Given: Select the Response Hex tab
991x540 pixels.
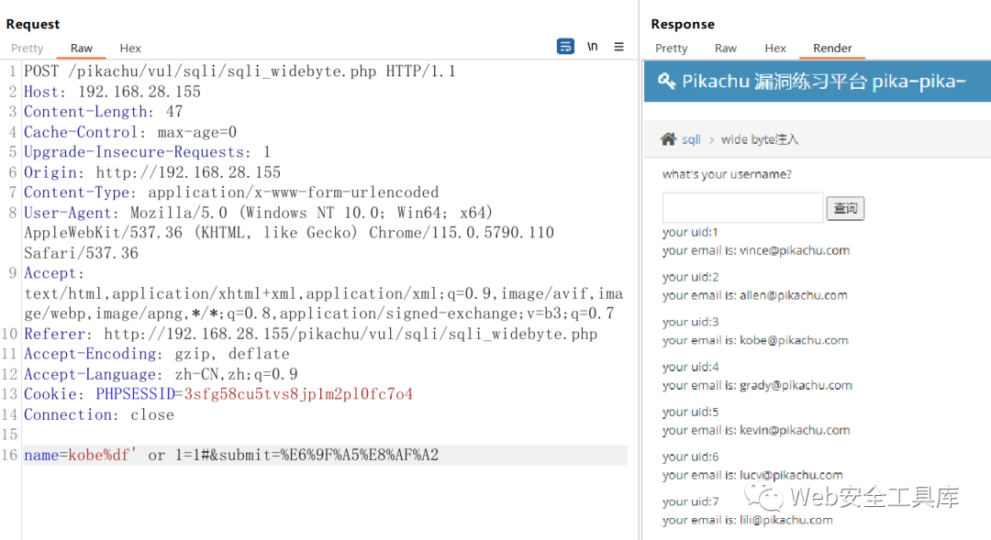Looking at the screenshot, I should 774,48.
